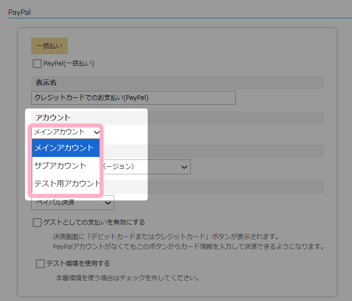Click the 表示名 text input field
Screen dimensions: 352x301
(133, 98)
